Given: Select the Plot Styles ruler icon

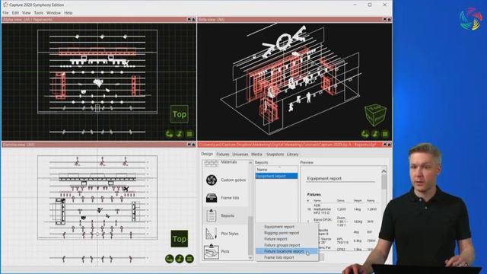Looking at the screenshot, I should coord(211,234).
